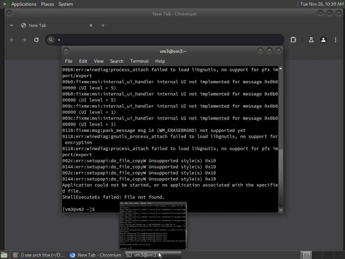Screen dimensions: 345x259
Task: Click the terminal scrollbar up arrow
Action: pos(281,69)
